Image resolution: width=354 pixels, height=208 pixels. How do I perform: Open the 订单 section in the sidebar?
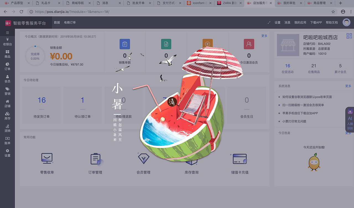(x=7, y=66)
